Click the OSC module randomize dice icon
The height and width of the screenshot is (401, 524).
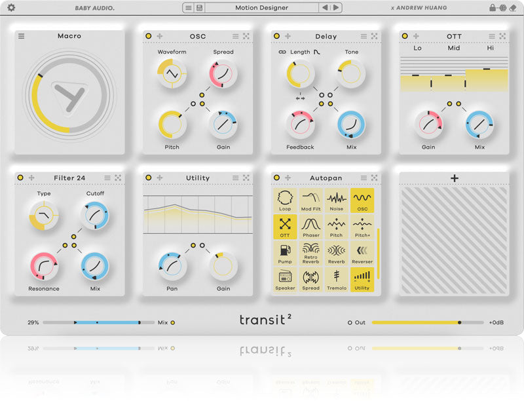(246, 36)
